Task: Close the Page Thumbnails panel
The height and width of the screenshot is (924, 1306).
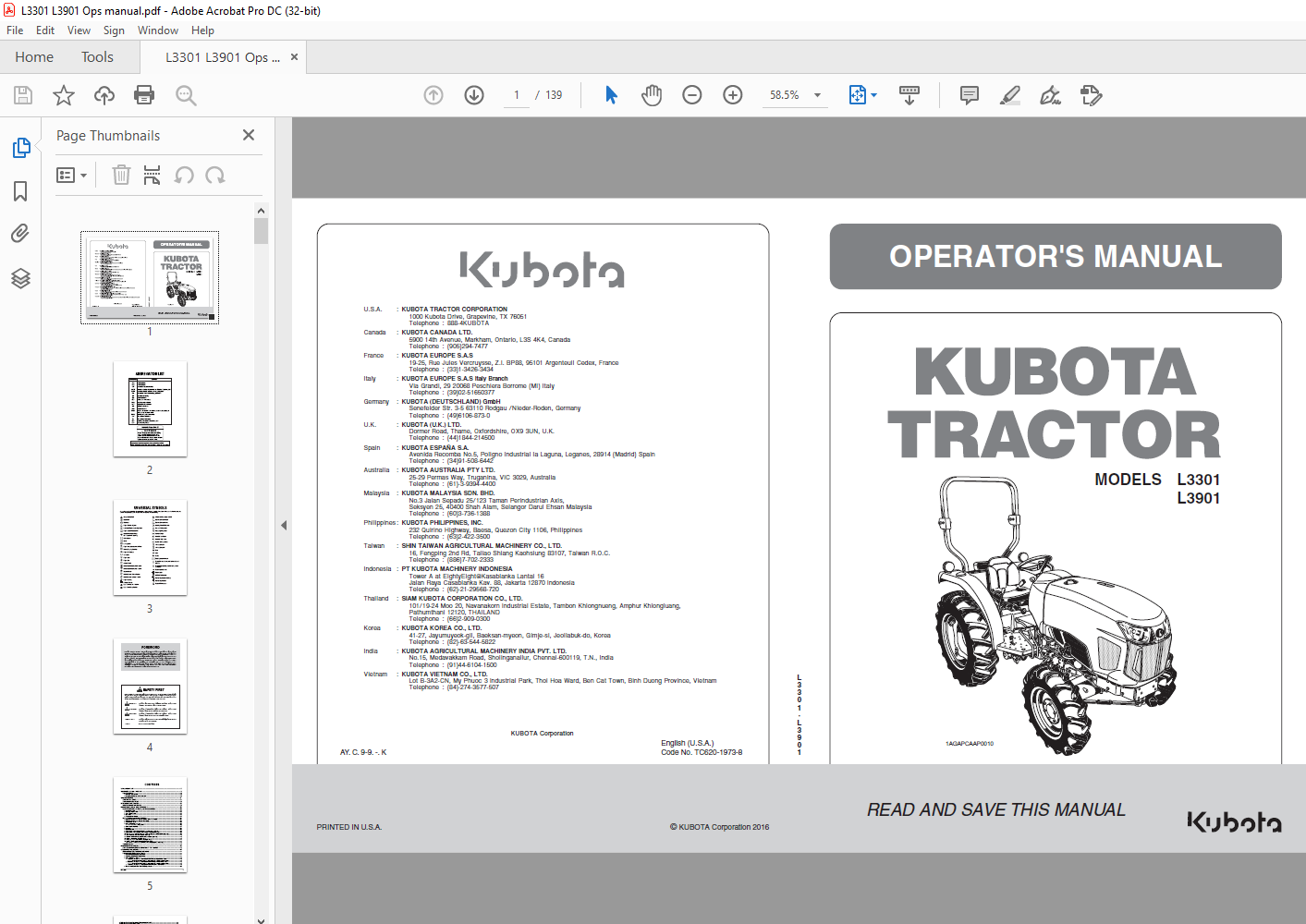Action: pos(249,135)
